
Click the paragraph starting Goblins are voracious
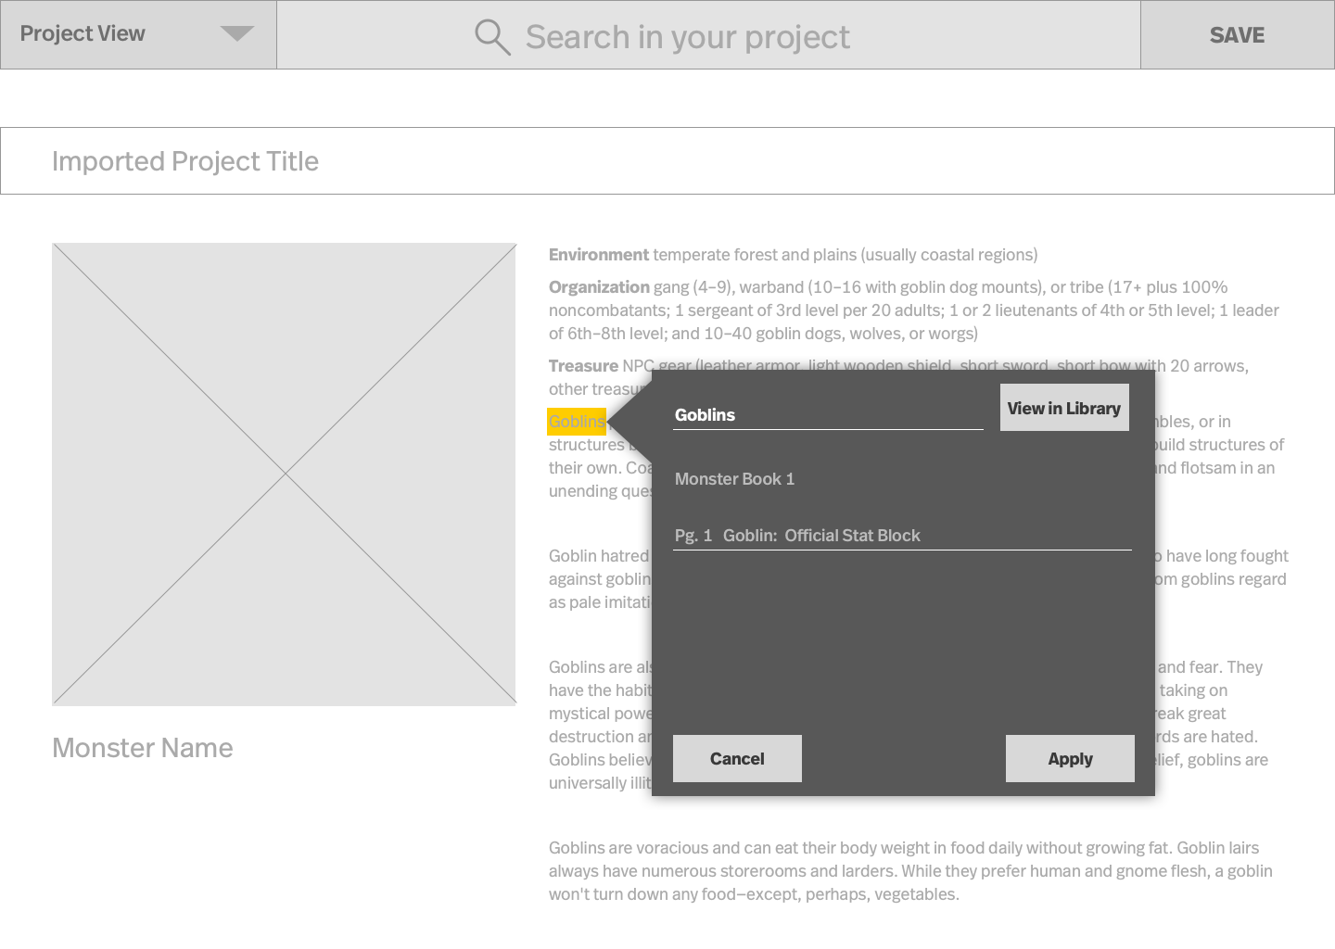click(910, 871)
